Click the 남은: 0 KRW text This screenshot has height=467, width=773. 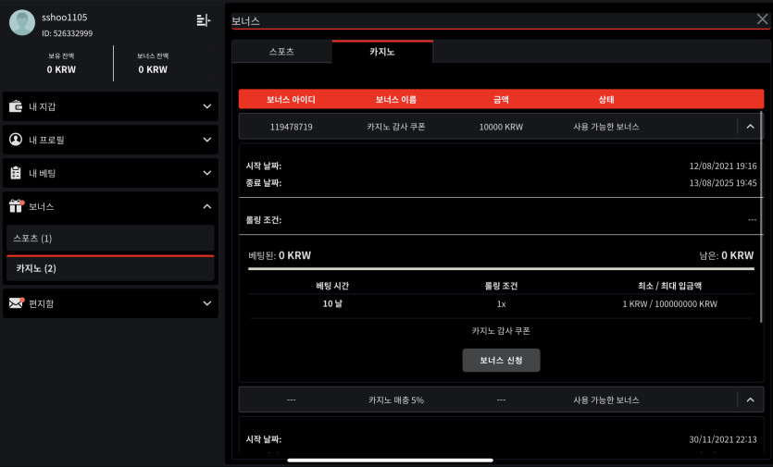coord(727,255)
